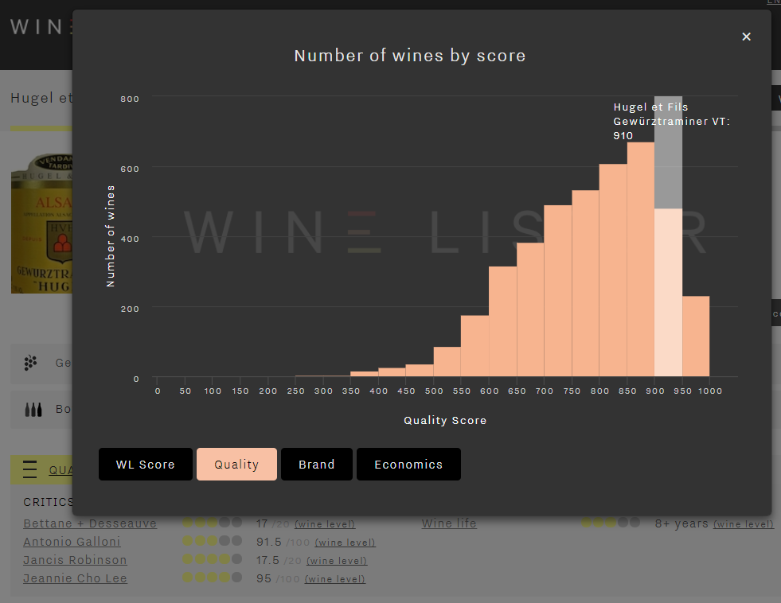Click the 700-750 histogram bar

(558, 290)
